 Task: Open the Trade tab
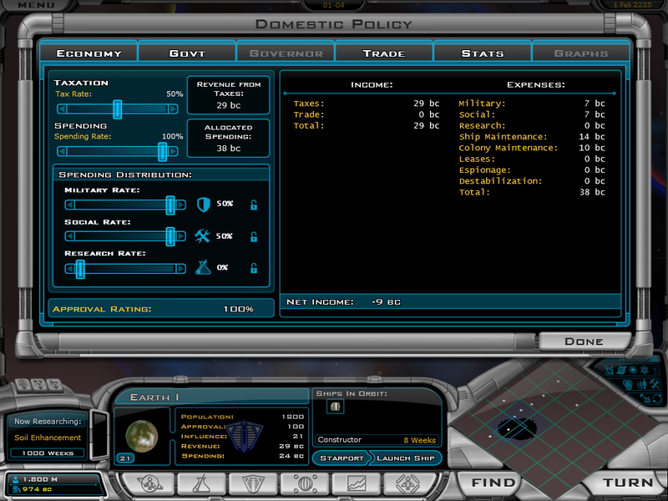pos(383,53)
